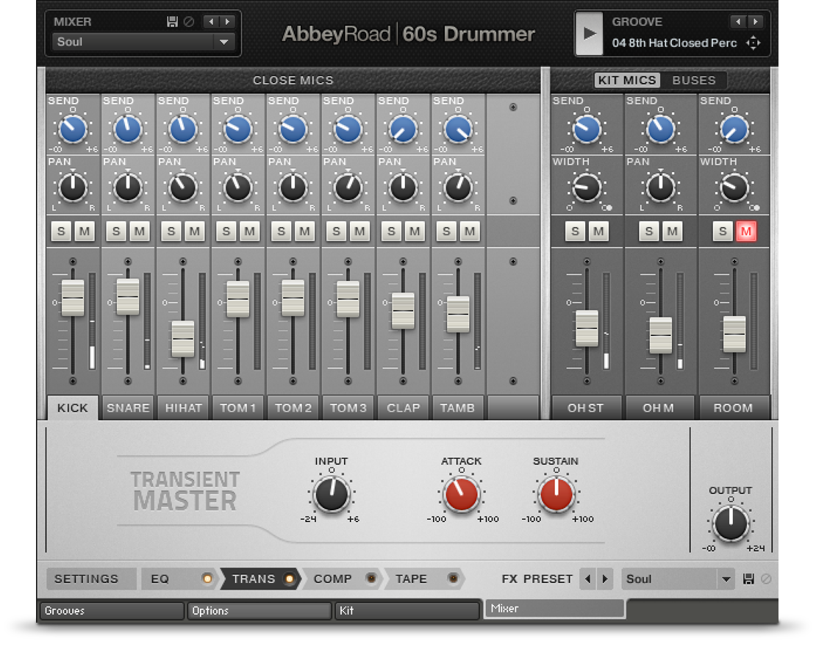This screenshot has width=816, height=647.
Task: Open the TAPE effect tab
Action: pos(411,579)
